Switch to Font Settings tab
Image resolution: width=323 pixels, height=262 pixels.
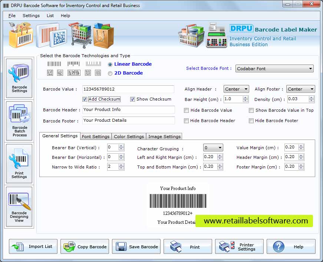(96, 137)
